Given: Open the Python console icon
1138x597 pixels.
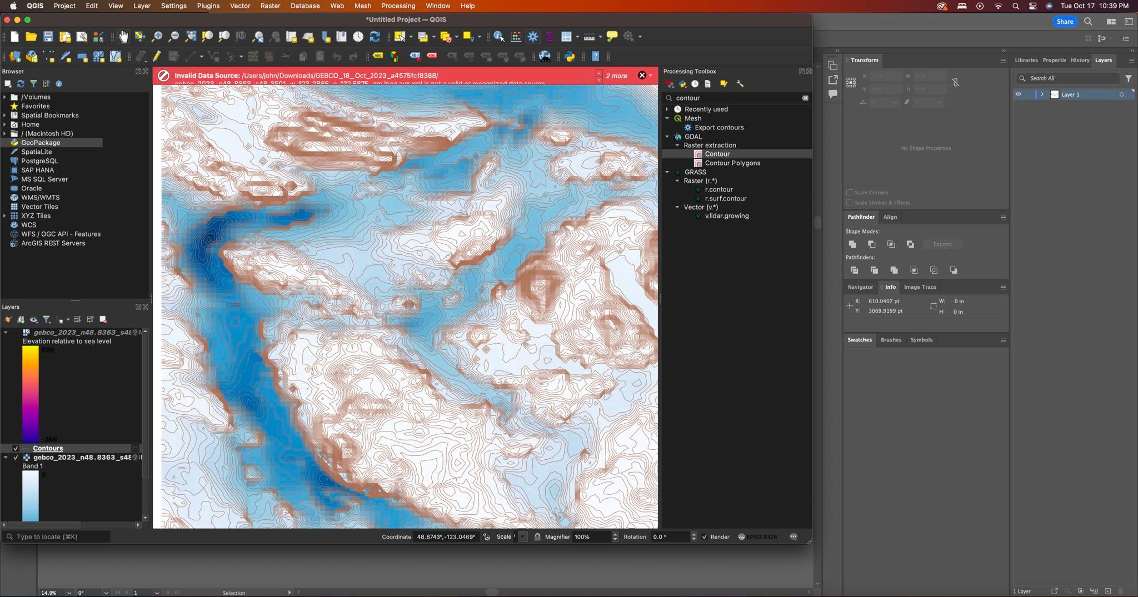Looking at the screenshot, I should pyautogui.click(x=570, y=56).
